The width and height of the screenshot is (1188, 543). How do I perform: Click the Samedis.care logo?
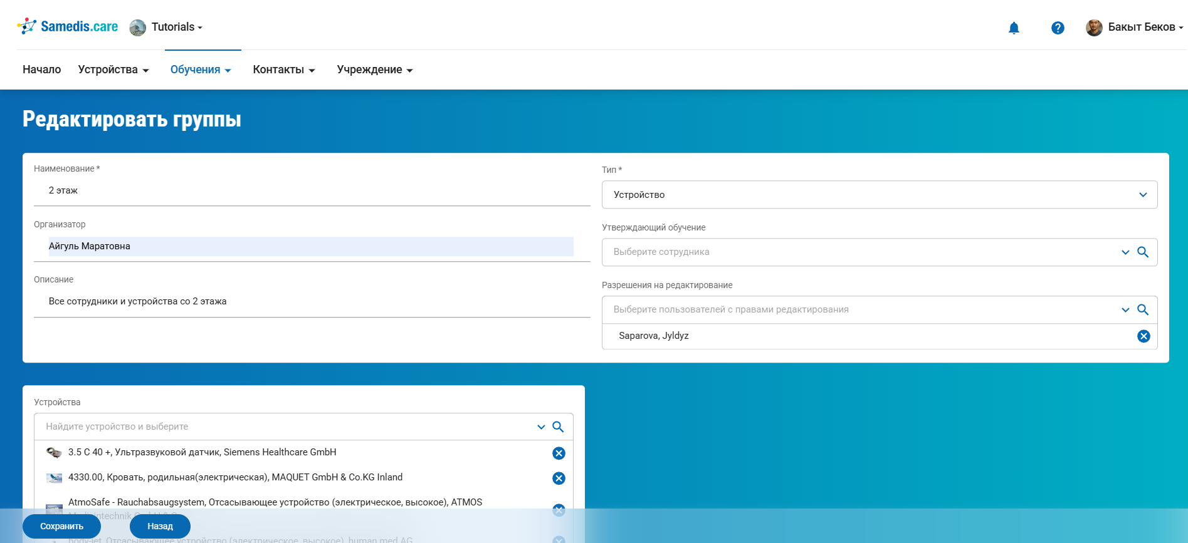pos(68,26)
